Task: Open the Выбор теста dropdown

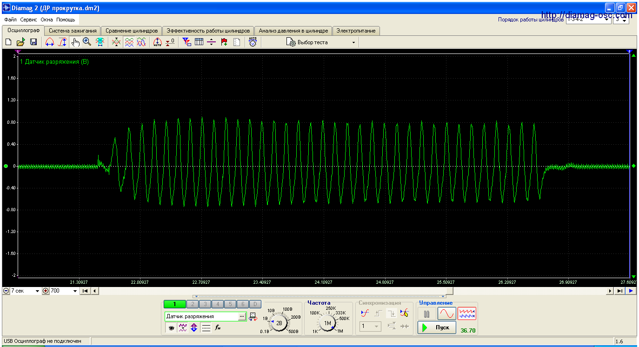Action: pyautogui.click(x=322, y=42)
